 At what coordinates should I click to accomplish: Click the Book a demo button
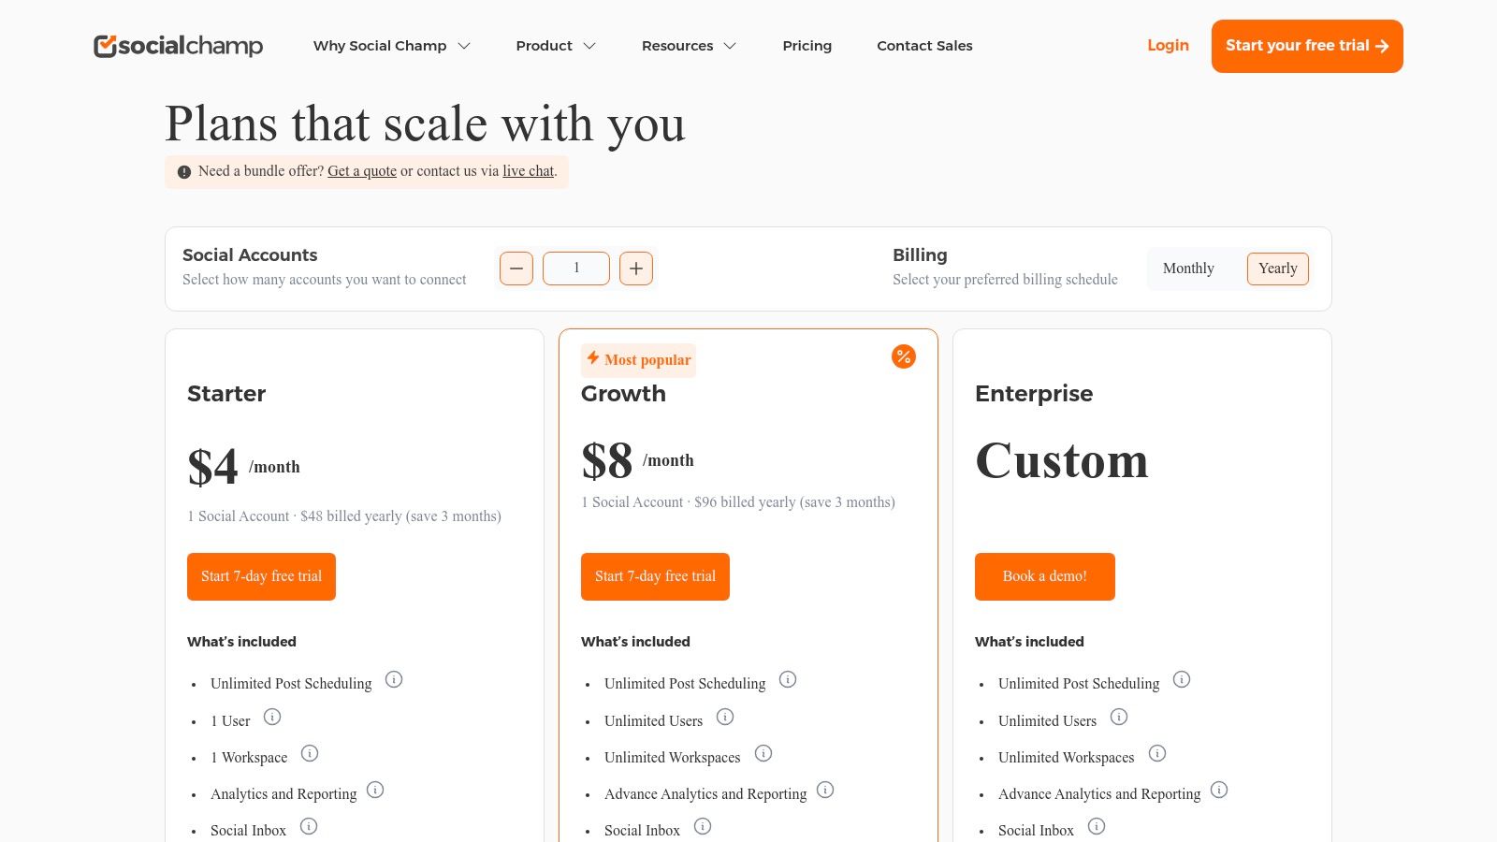tap(1044, 576)
